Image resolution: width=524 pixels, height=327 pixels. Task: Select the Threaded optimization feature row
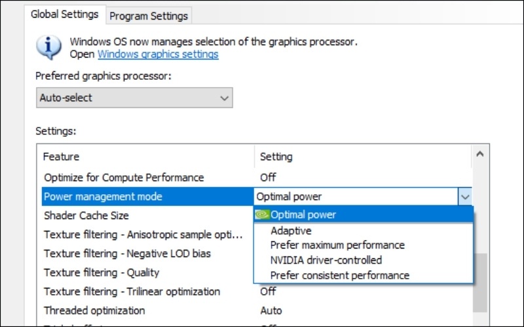pyautogui.click(x=94, y=311)
